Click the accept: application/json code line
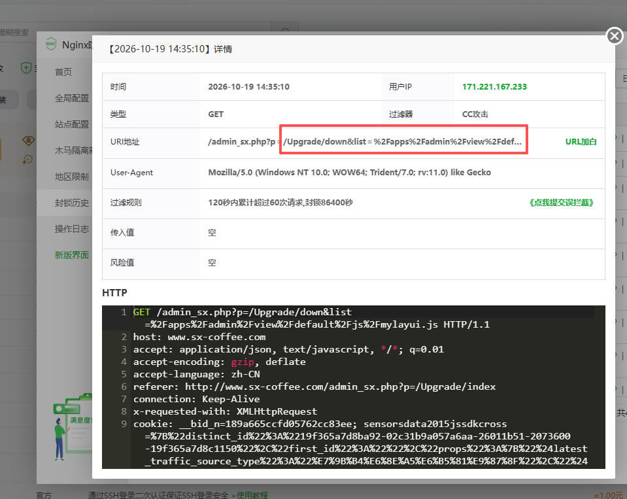Image resolution: width=627 pixels, height=499 pixels. 288,349
